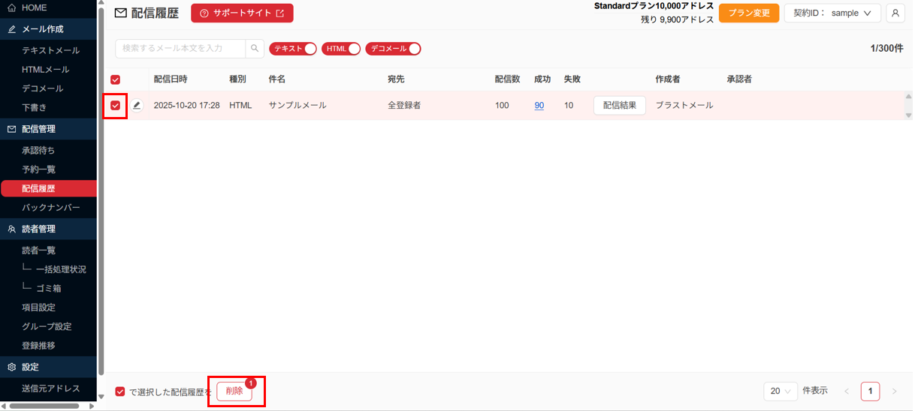Click the 配信結果 button
Screen dimensions: 915x411
tap(619, 106)
